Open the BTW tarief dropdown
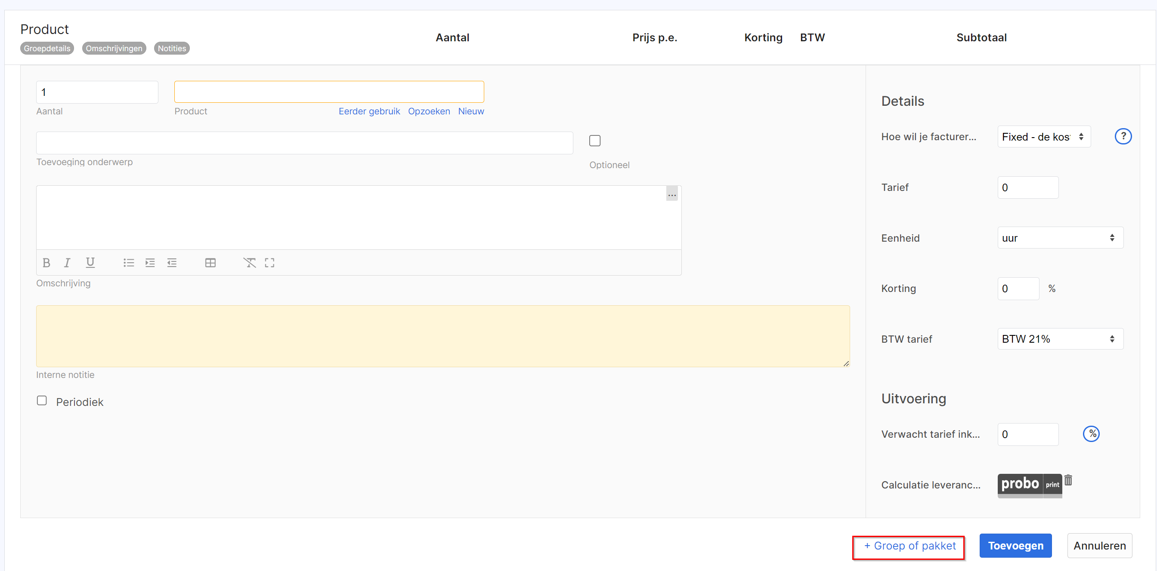The width and height of the screenshot is (1157, 571). tap(1061, 339)
